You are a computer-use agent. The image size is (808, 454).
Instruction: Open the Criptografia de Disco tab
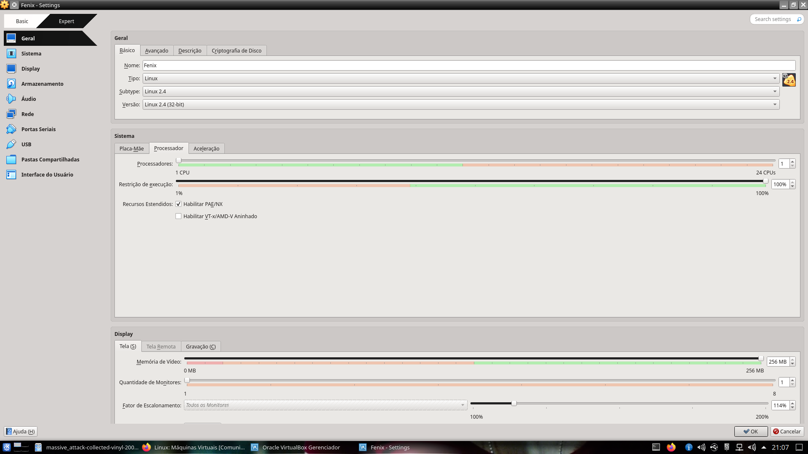[x=236, y=50]
